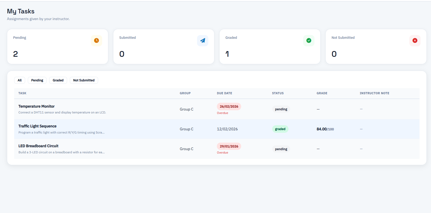The image size is (431, 213).
Task: Click the Not Submitted count of 0
Action: point(334,54)
